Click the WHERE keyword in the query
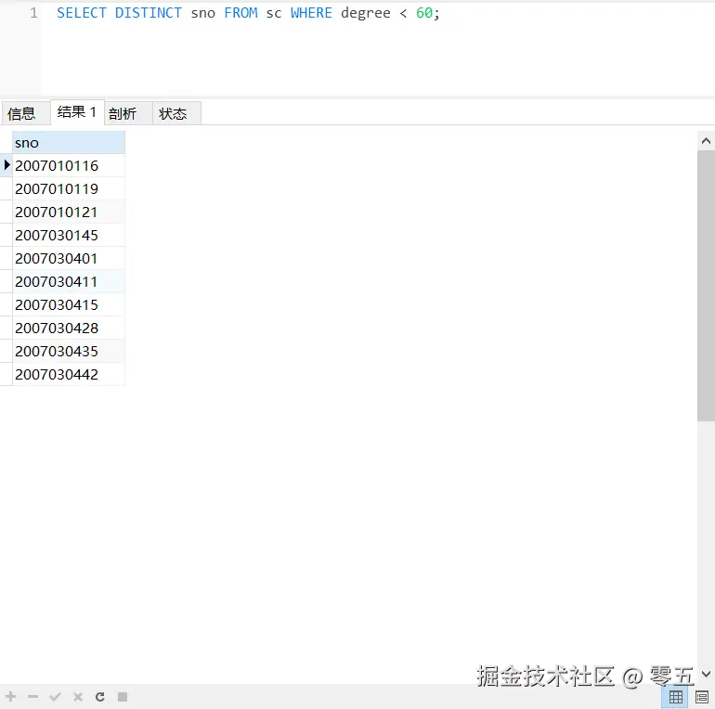Image resolution: width=715 pixels, height=709 pixels. [x=311, y=13]
